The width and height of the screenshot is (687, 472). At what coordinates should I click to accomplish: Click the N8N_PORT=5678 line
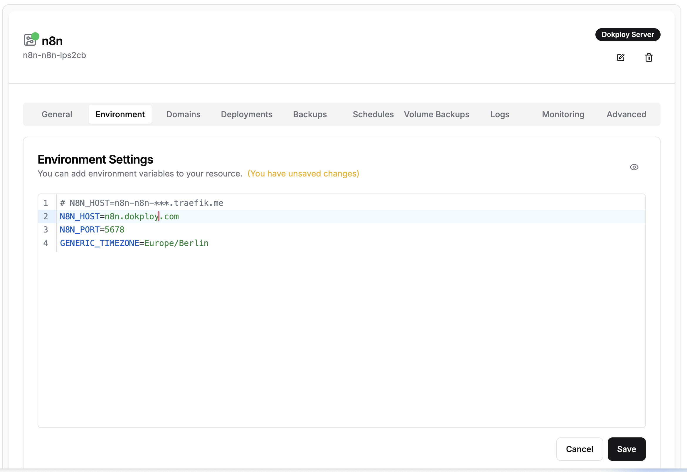click(x=92, y=230)
